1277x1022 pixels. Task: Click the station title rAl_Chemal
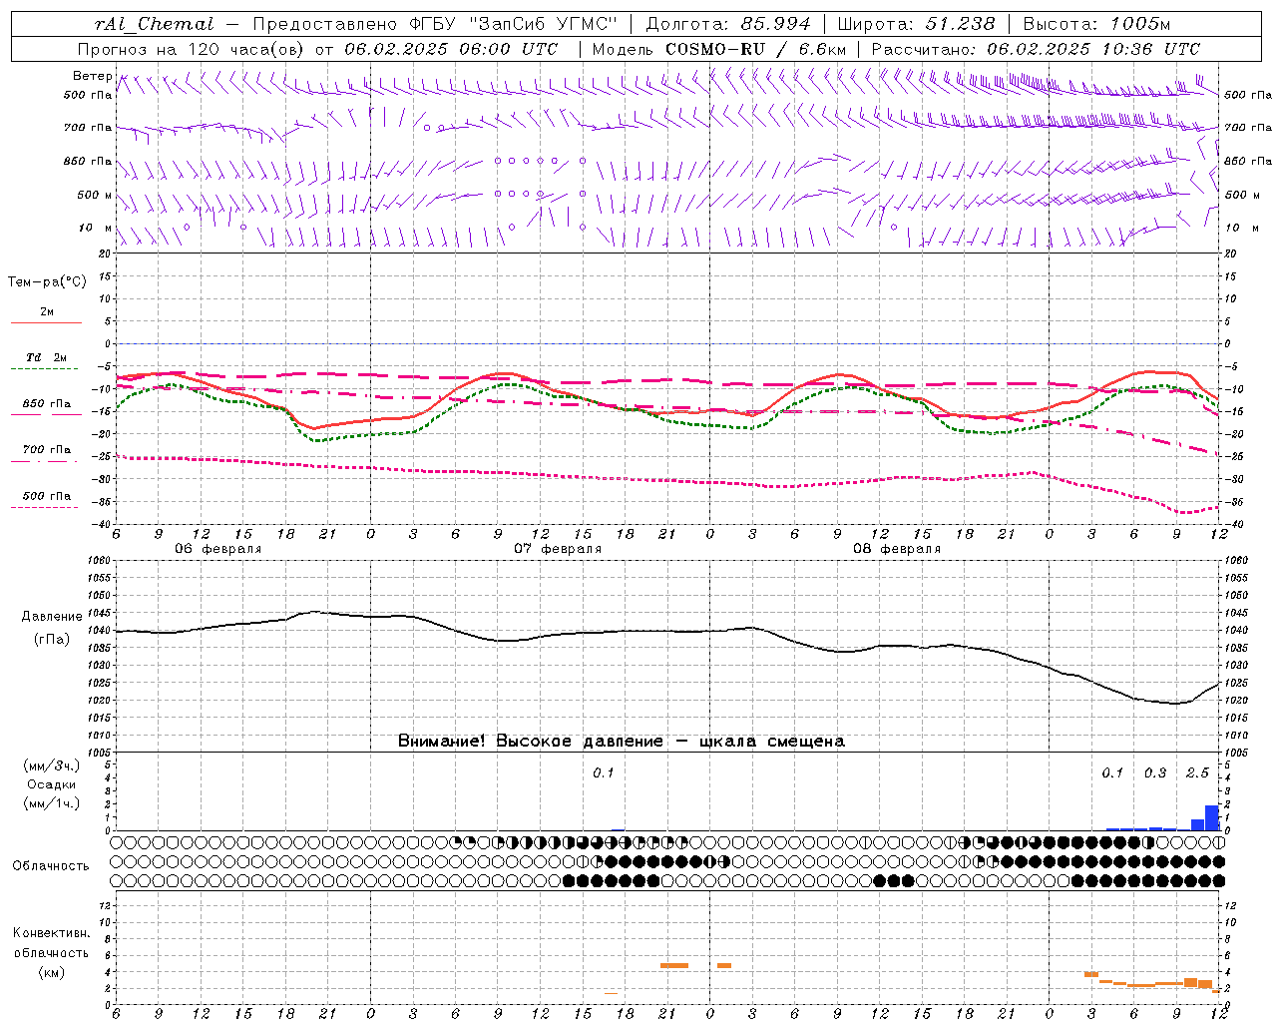click(154, 24)
